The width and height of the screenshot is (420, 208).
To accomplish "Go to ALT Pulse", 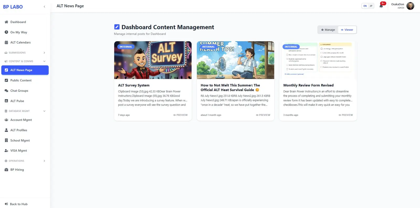I will 25,101.
